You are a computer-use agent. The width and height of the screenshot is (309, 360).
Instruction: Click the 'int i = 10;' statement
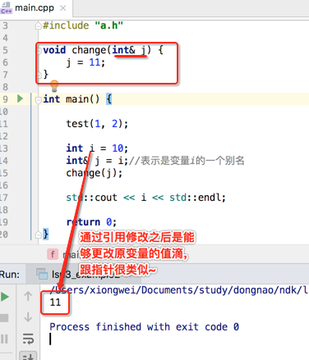pyautogui.click(x=97, y=148)
